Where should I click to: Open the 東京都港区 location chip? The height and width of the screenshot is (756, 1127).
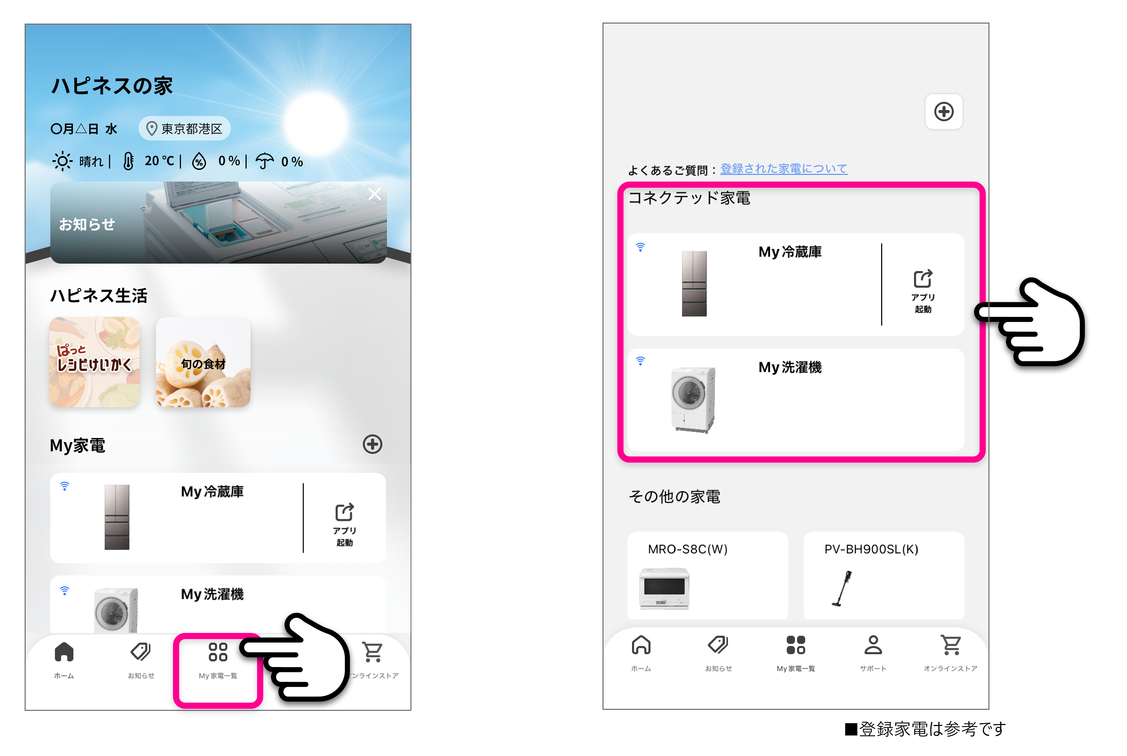184,128
